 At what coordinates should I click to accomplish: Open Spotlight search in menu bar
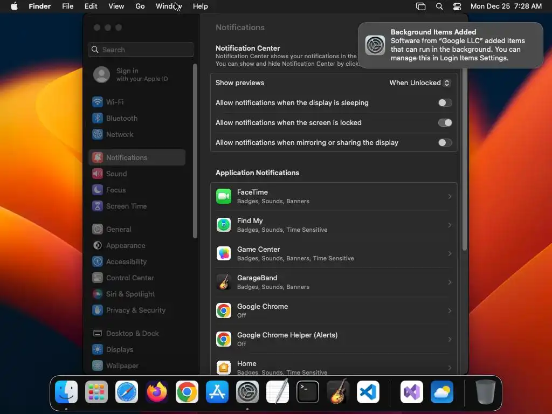439,6
